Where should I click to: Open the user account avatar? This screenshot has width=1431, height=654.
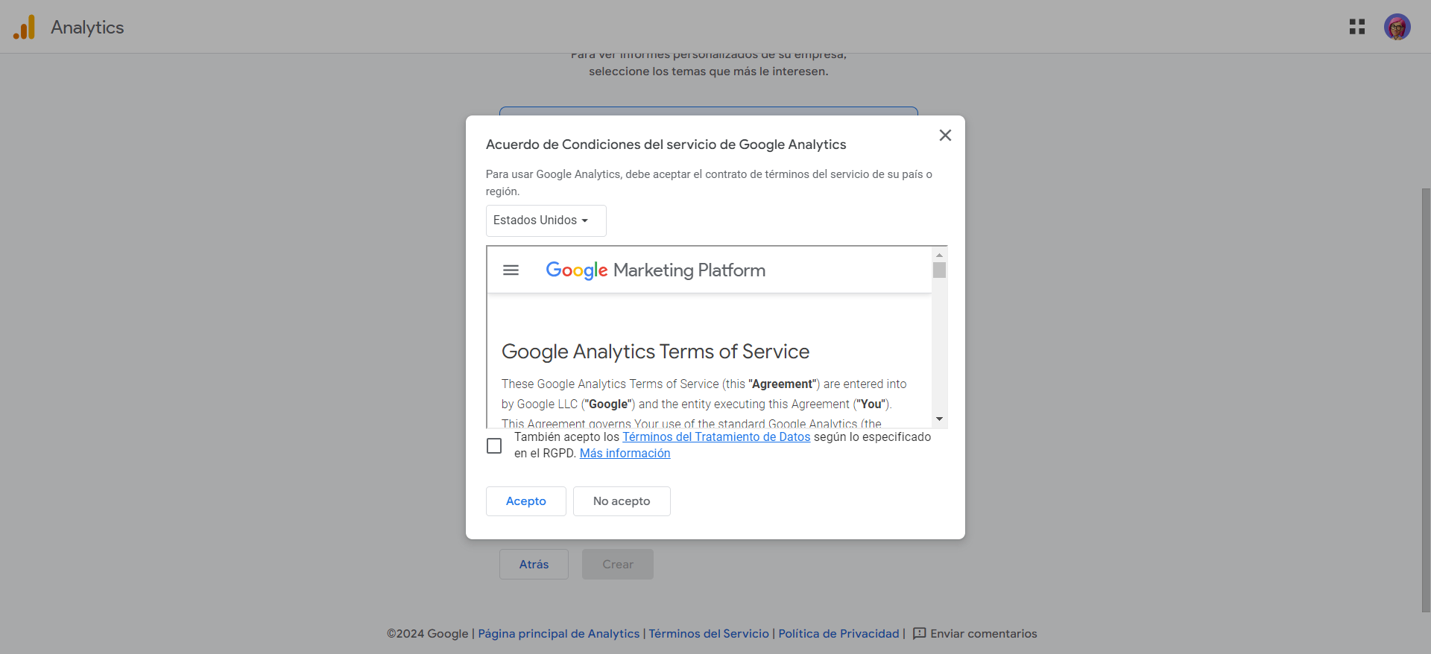(1397, 27)
